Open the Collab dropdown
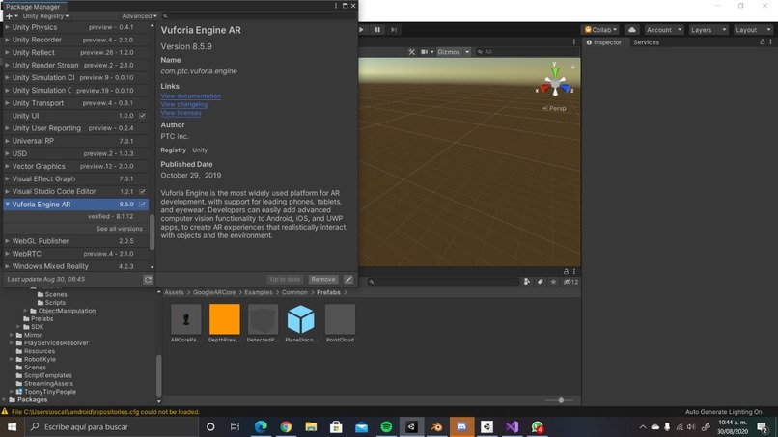This screenshot has height=437, width=778. tap(600, 30)
